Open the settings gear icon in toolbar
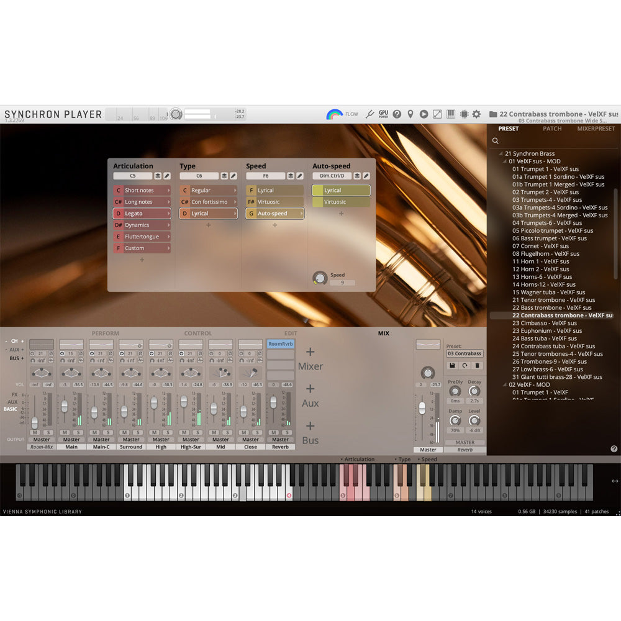This screenshot has height=621, width=621. [x=476, y=114]
